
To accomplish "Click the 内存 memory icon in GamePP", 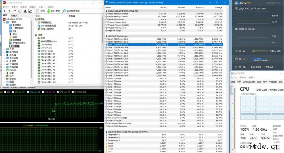I will pos(236,51).
